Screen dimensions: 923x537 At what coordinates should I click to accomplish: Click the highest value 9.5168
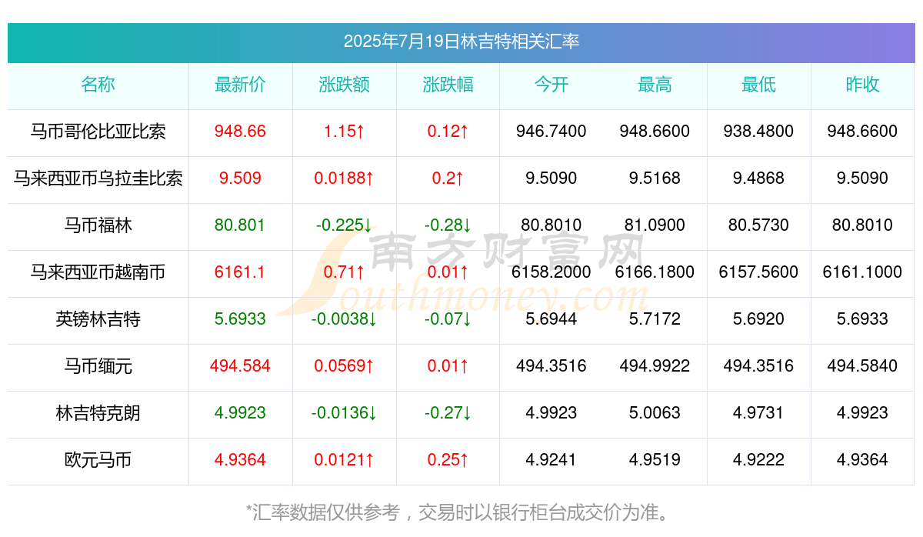click(655, 178)
